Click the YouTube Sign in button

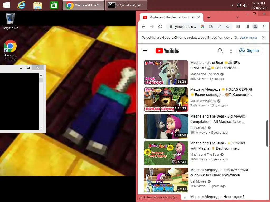click(x=250, y=51)
